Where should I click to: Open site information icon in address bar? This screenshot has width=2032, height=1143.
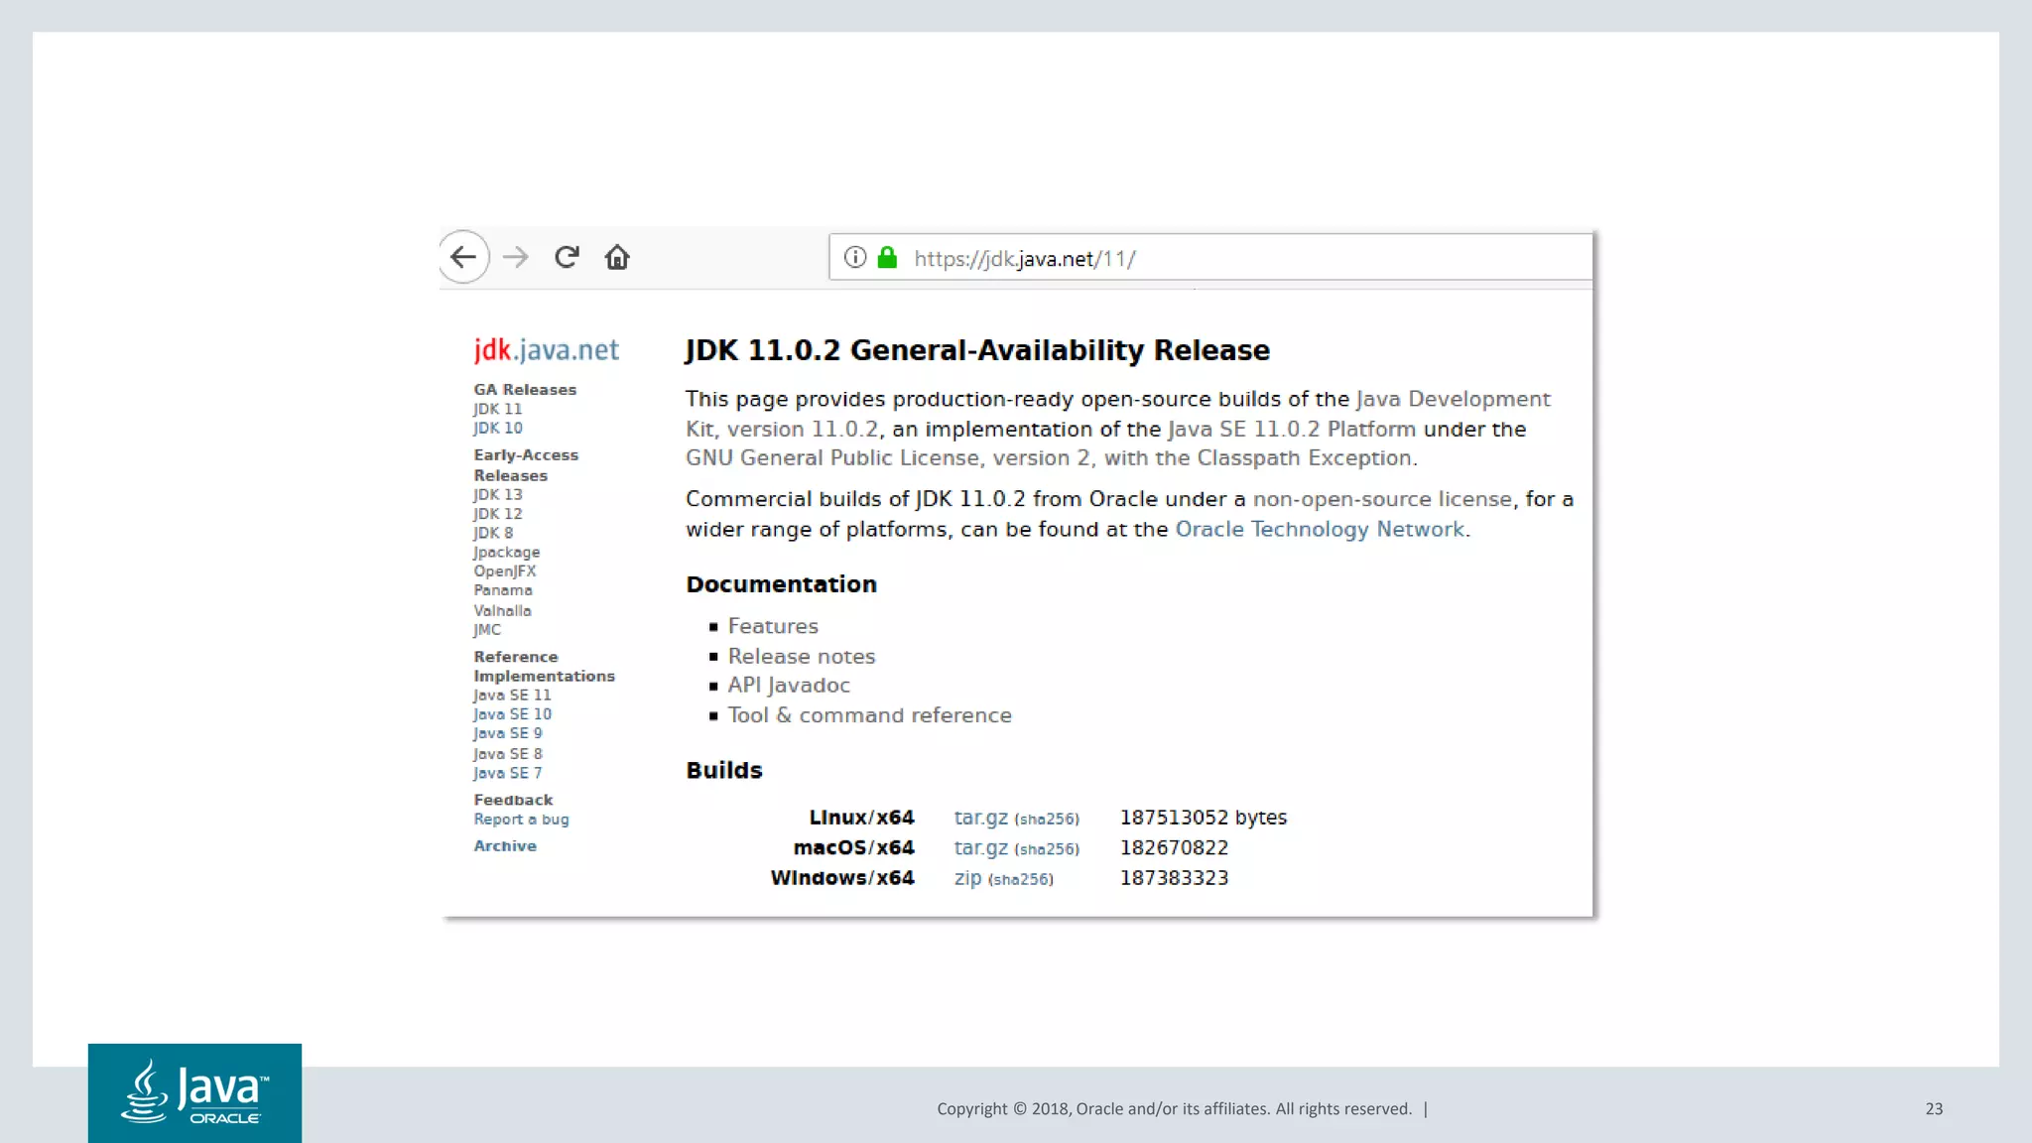855,258
